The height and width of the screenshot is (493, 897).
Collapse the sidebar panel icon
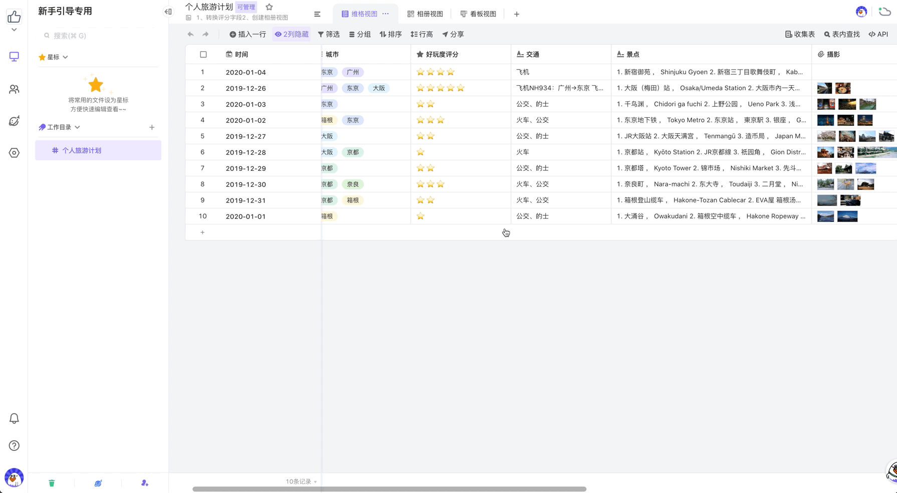(x=168, y=12)
